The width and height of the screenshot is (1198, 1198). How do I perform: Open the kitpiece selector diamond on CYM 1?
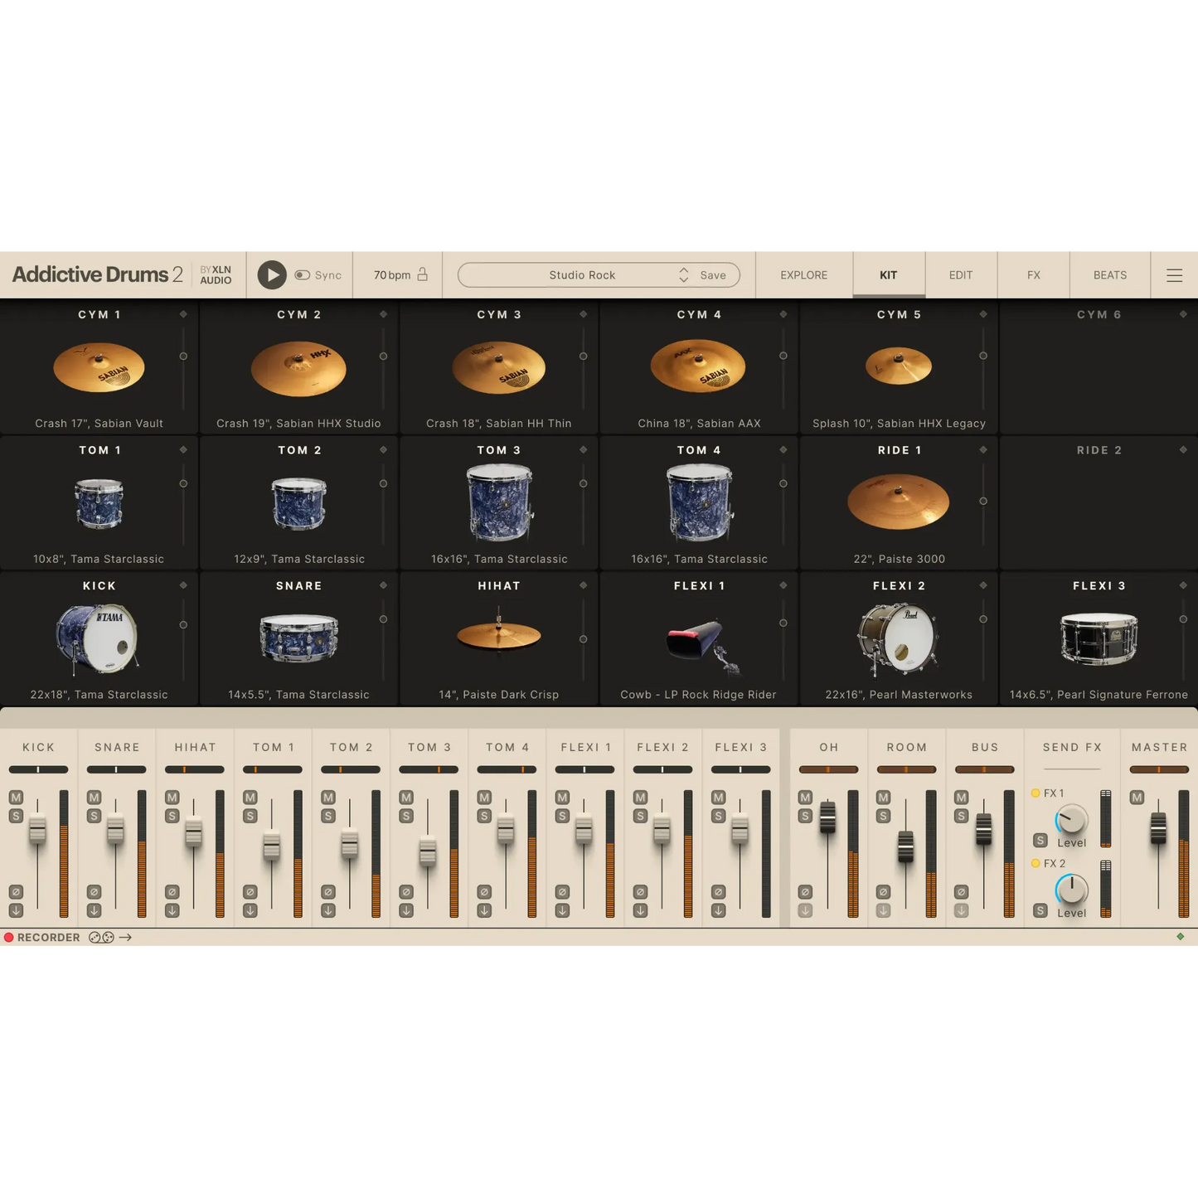(x=183, y=314)
